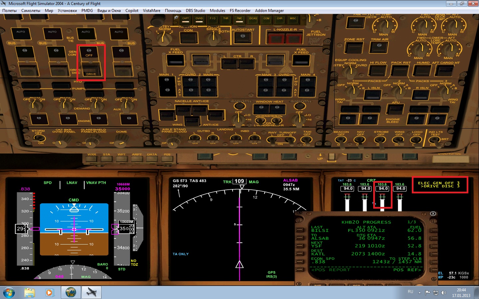Click the pin icon on panel switcher

click(x=176, y=18)
